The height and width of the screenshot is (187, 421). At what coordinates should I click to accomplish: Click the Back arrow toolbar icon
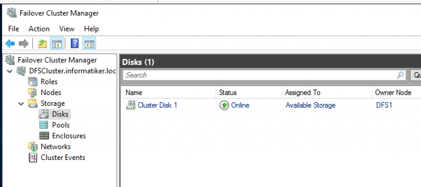pos(10,43)
